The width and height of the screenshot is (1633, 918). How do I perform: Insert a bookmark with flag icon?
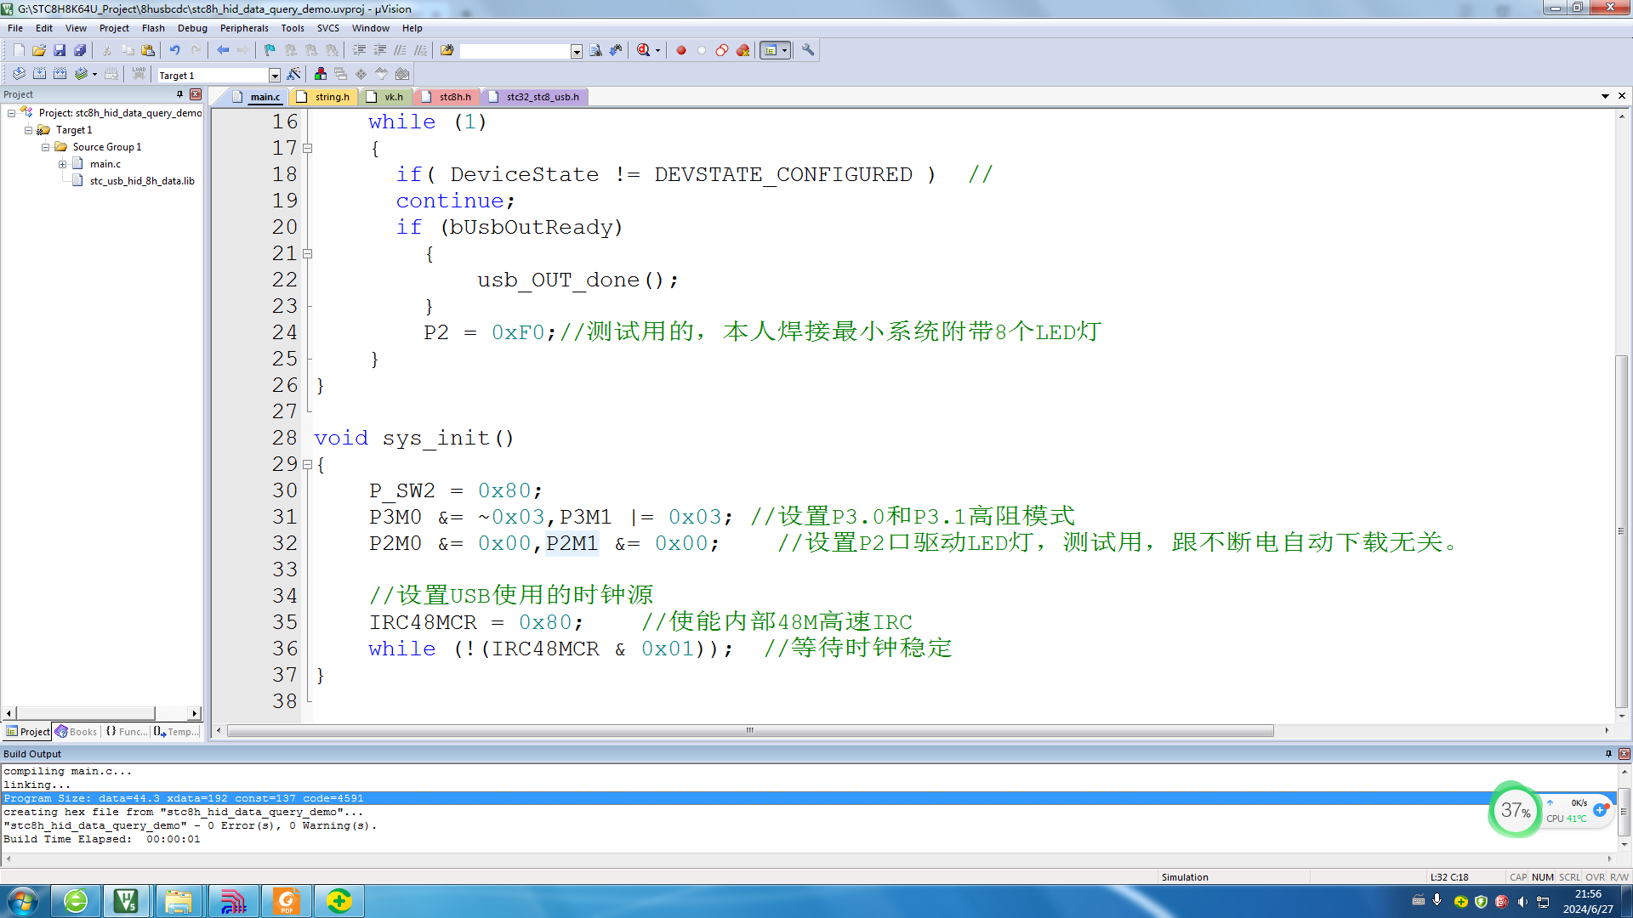tap(270, 51)
